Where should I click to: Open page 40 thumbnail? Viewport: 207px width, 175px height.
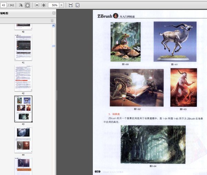click(23, 27)
